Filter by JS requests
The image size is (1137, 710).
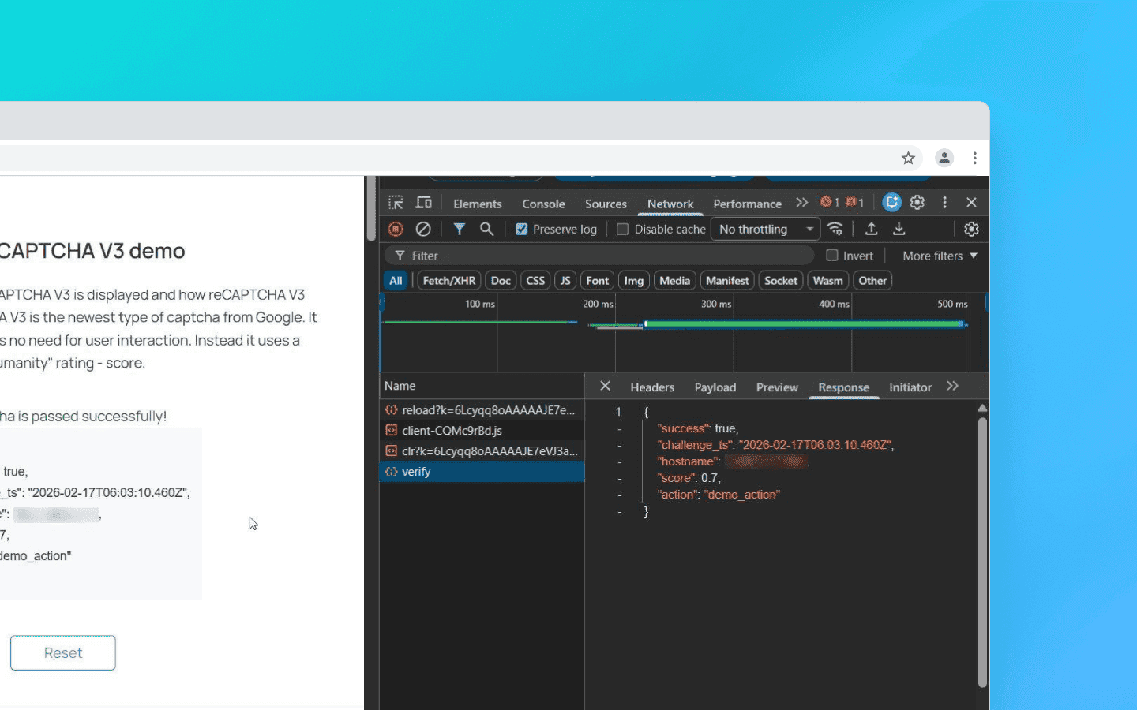click(565, 281)
